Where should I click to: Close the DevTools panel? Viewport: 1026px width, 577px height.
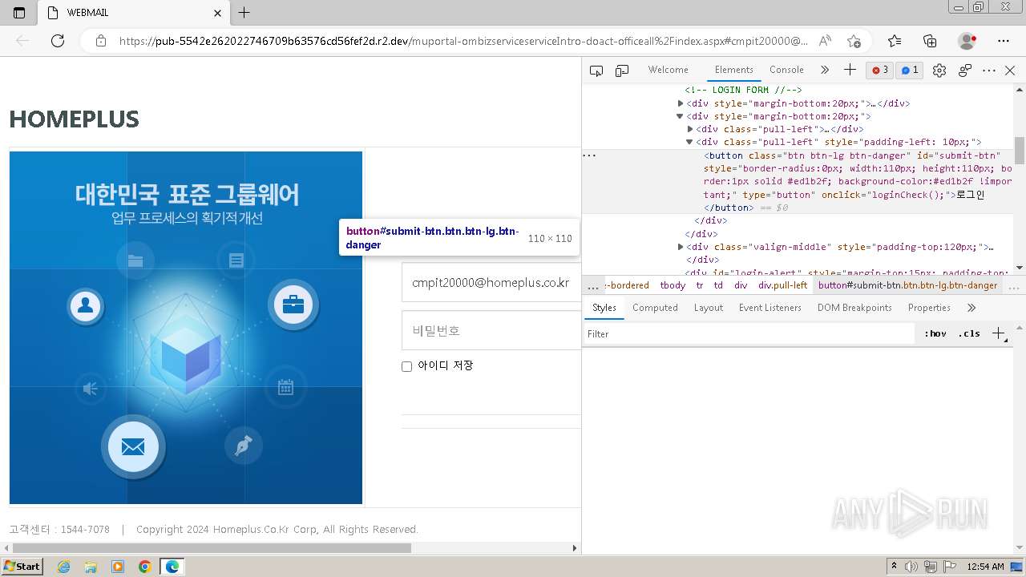coord(1010,71)
